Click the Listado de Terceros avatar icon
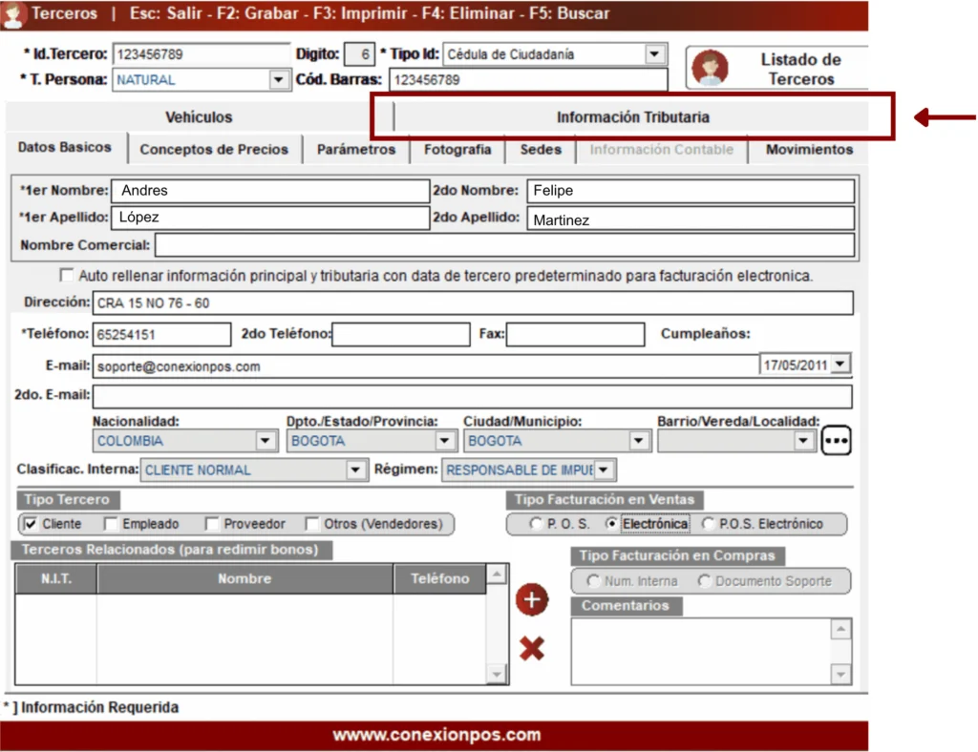Image resolution: width=978 pixels, height=752 pixels. tap(711, 68)
